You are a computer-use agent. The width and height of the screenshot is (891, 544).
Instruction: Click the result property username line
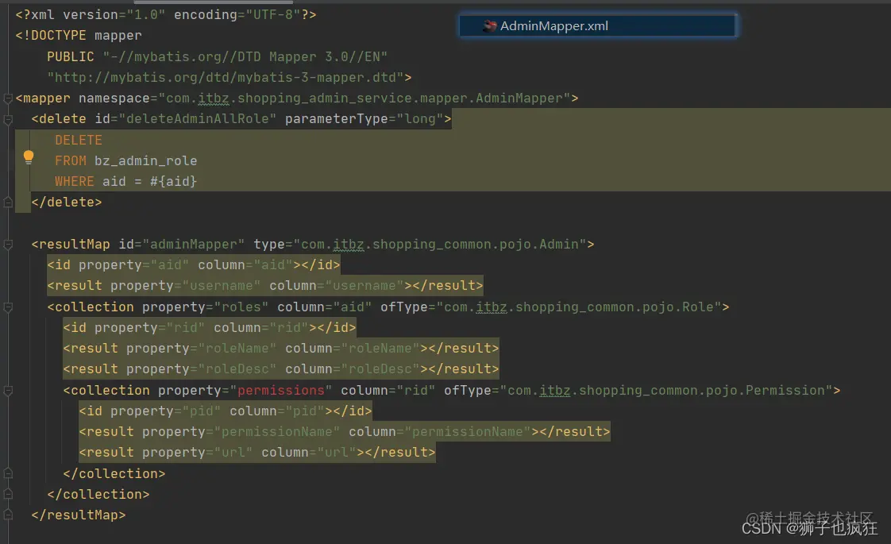tap(264, 285)
